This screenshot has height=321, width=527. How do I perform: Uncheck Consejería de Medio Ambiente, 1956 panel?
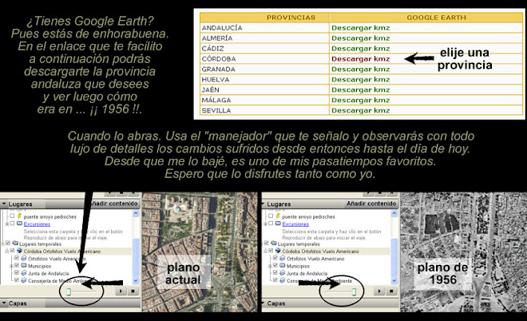(275, 280)
